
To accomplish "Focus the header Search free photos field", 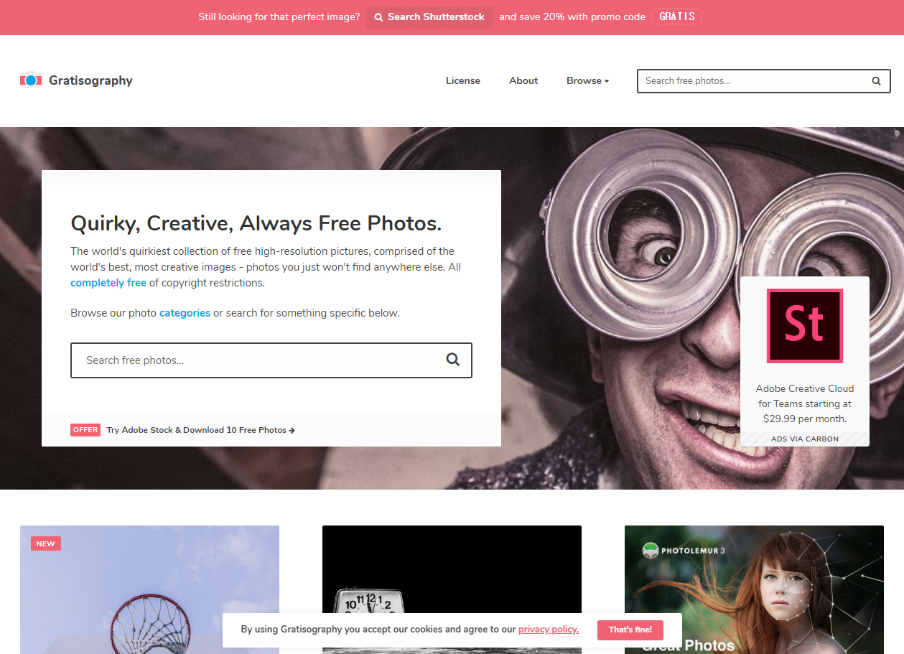I will tap(764, 81).
